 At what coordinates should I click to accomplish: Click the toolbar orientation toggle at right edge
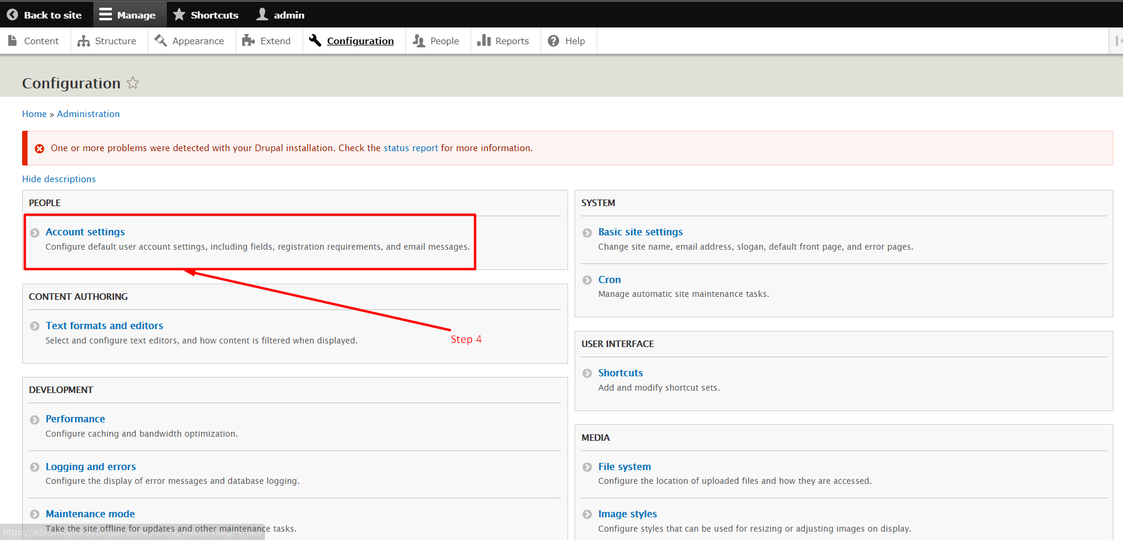coord(1116,41)
